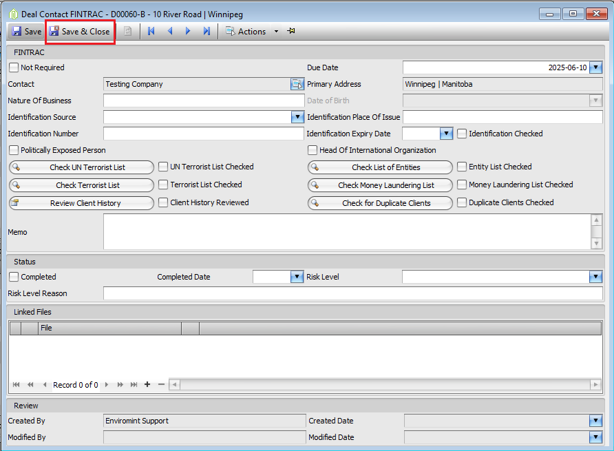The image size is (614, 451).
Task: Jump to first record using toolbar arrow
Action: click(151, 31)
